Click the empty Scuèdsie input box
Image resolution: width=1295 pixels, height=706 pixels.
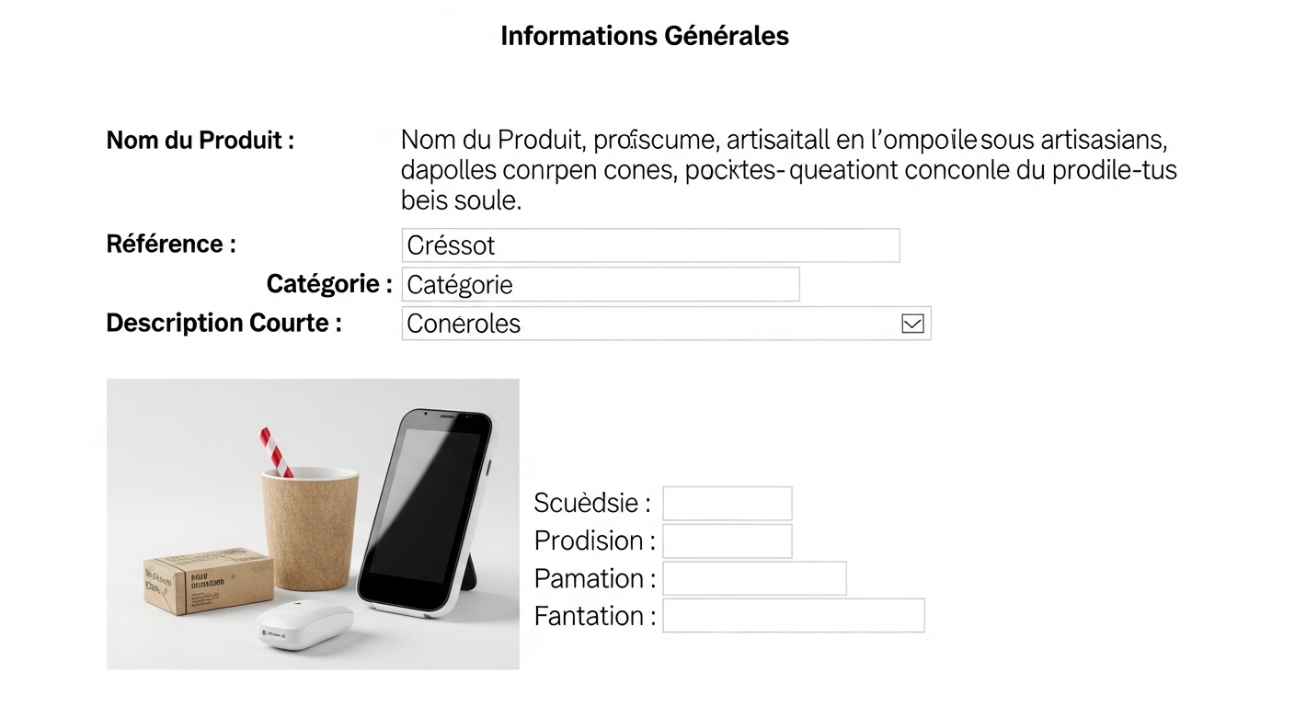tap(727, 504)
